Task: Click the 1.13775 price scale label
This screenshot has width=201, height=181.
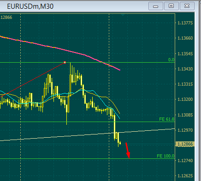Action: pos(185,23)
